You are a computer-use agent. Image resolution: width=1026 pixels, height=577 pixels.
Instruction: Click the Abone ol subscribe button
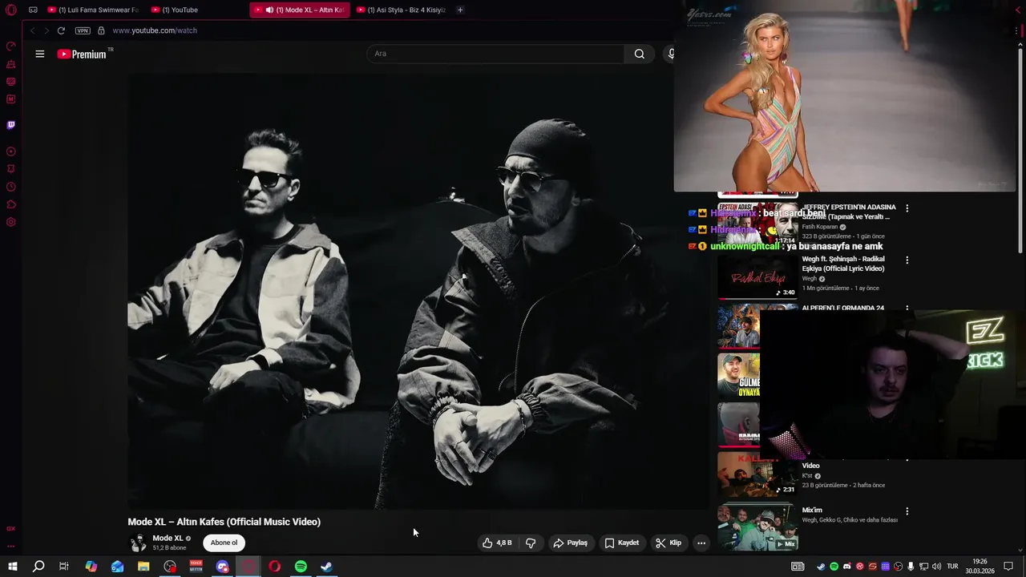click(x=224, y=543)
